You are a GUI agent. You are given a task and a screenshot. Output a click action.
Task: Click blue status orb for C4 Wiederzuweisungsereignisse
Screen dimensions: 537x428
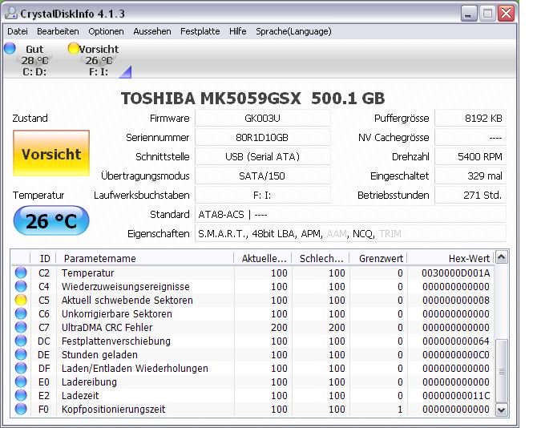[x=21, y=286]
